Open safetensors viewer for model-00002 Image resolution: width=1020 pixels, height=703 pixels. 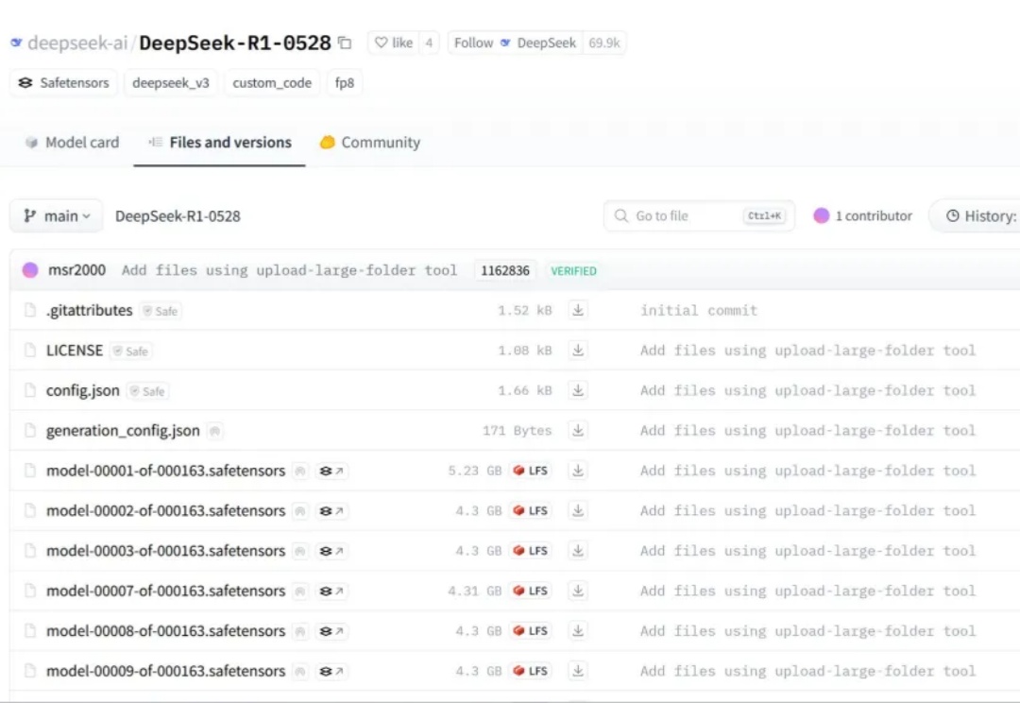tap(331, 511)
